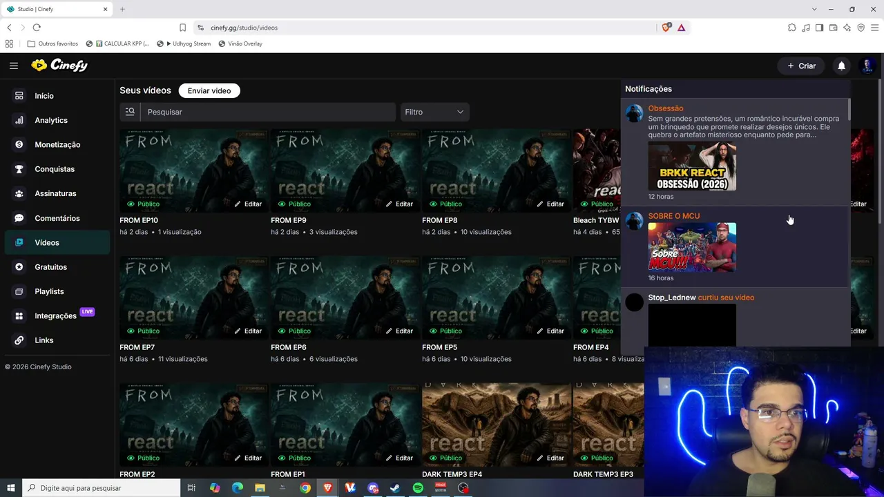Edit the FROM EP7 video
This screenshot has width=884, height=497.
(x=248, y=331)
